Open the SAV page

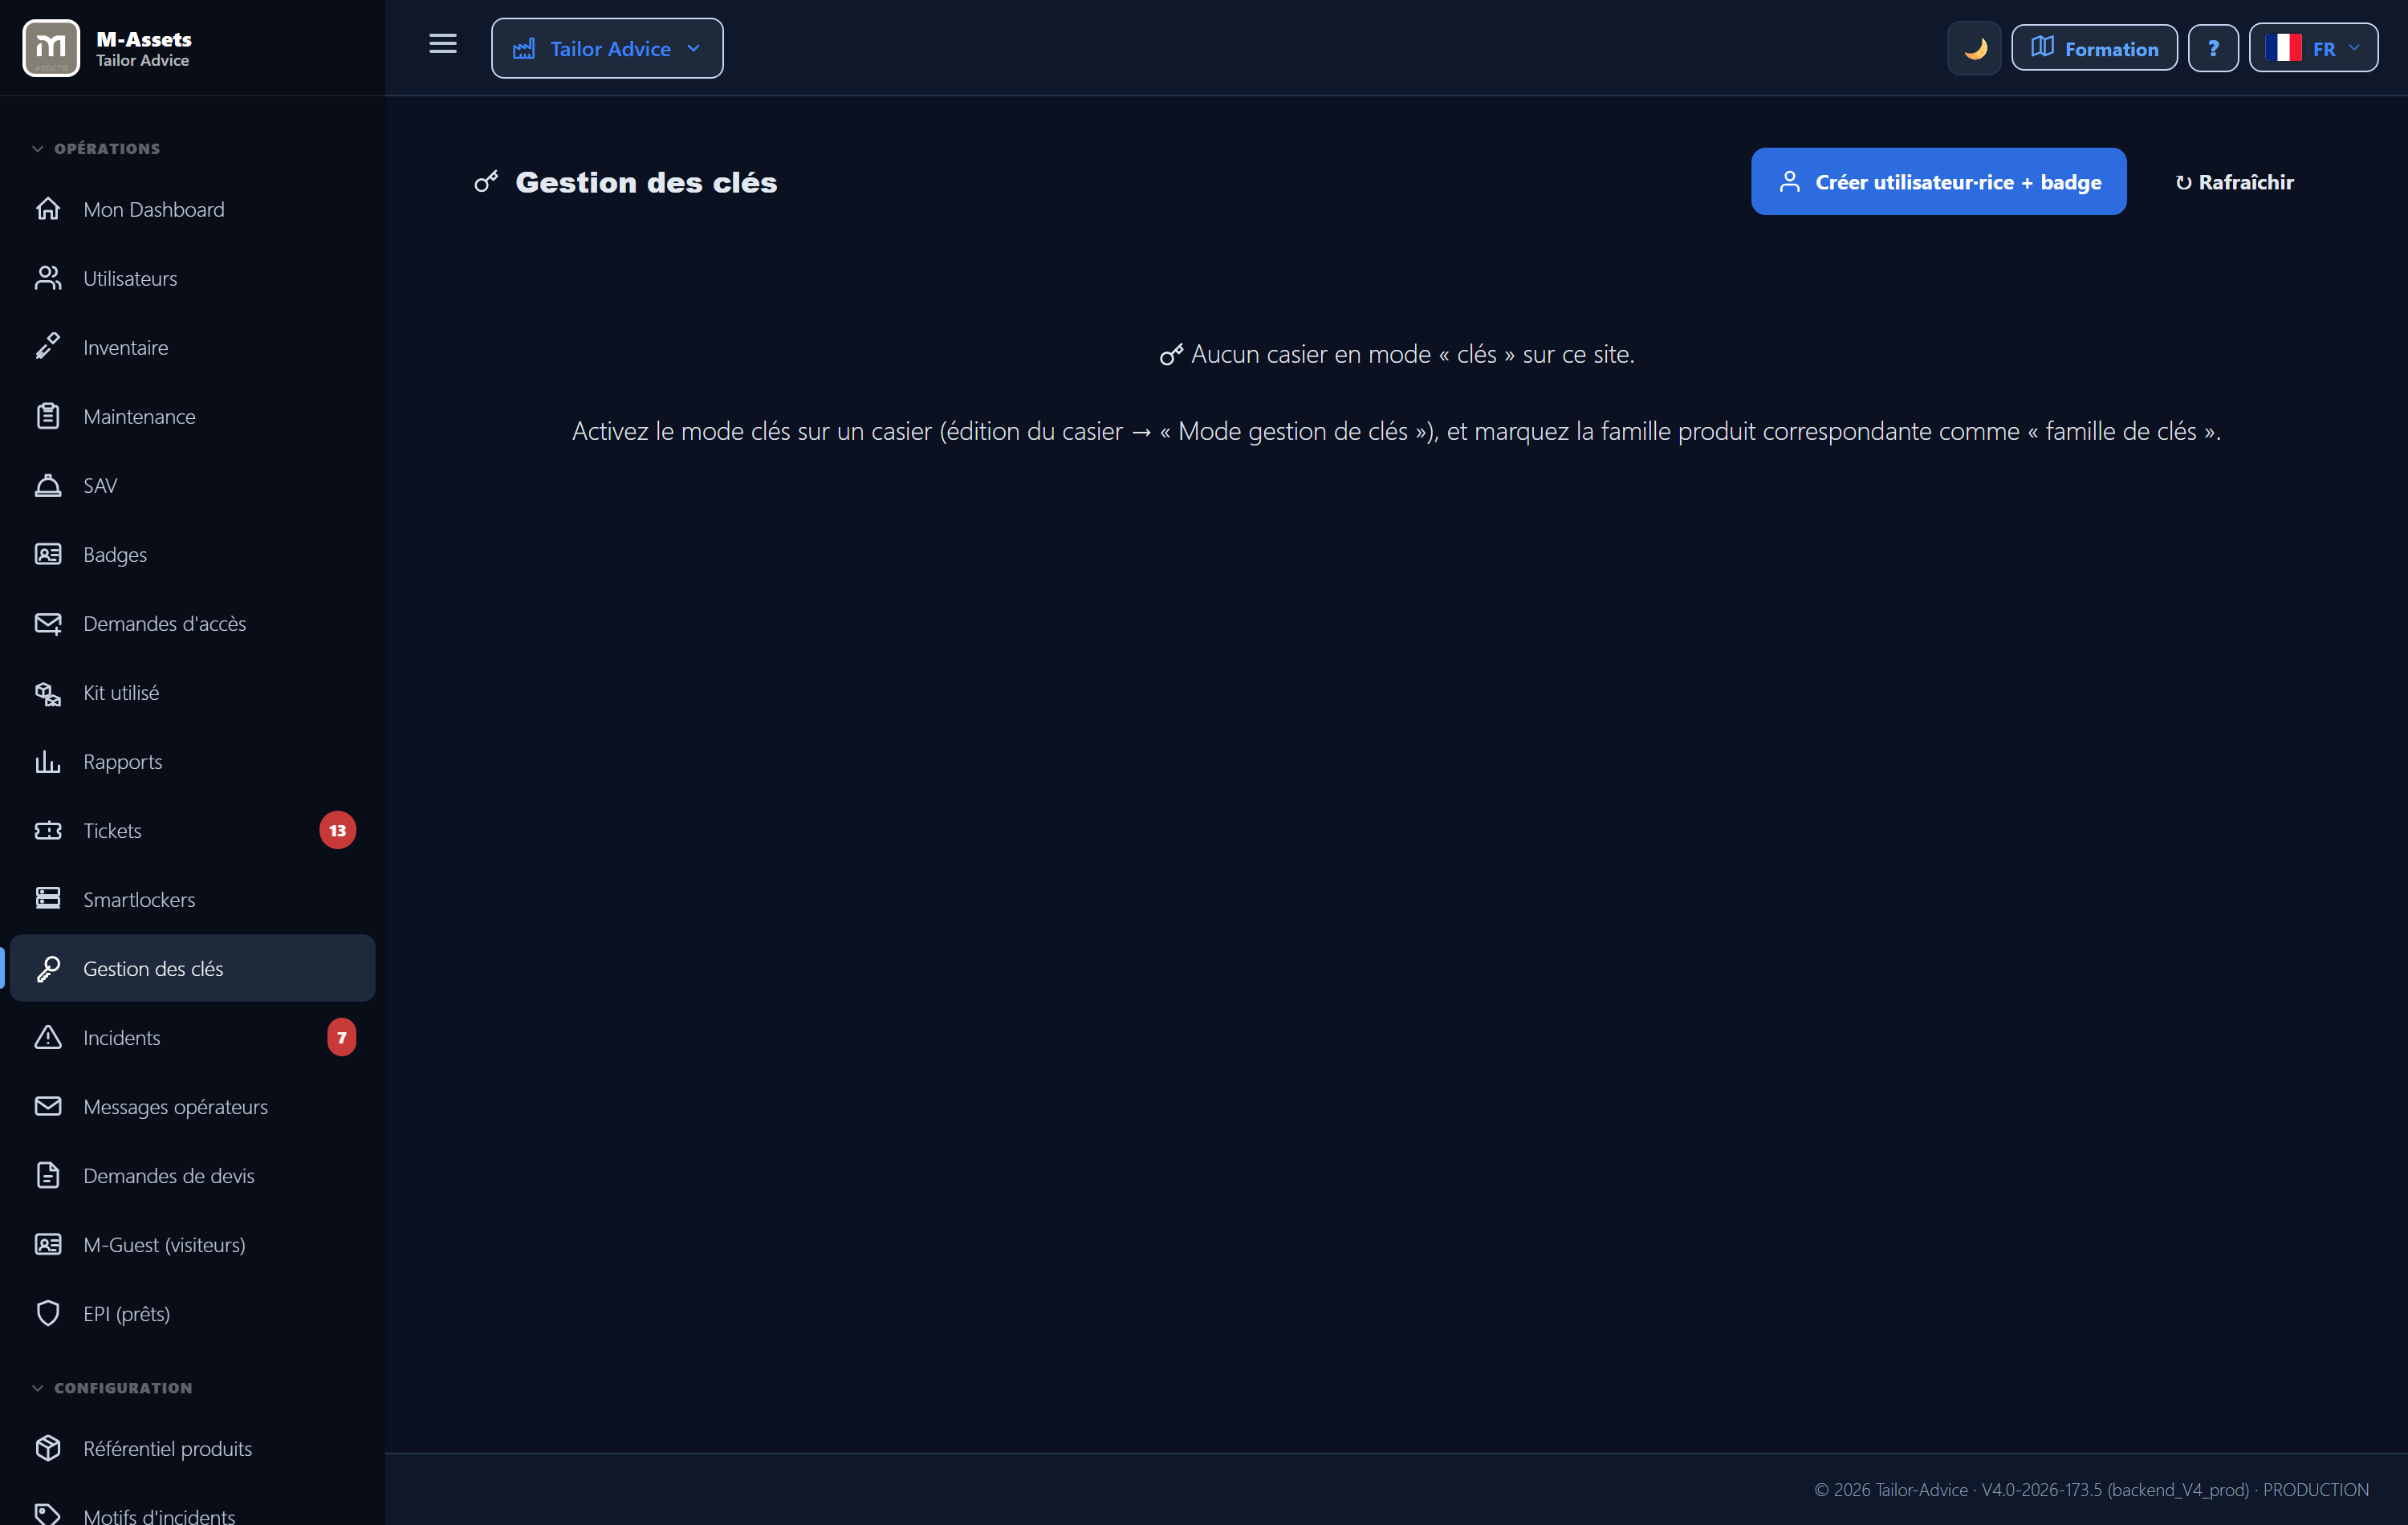[192, 485]
